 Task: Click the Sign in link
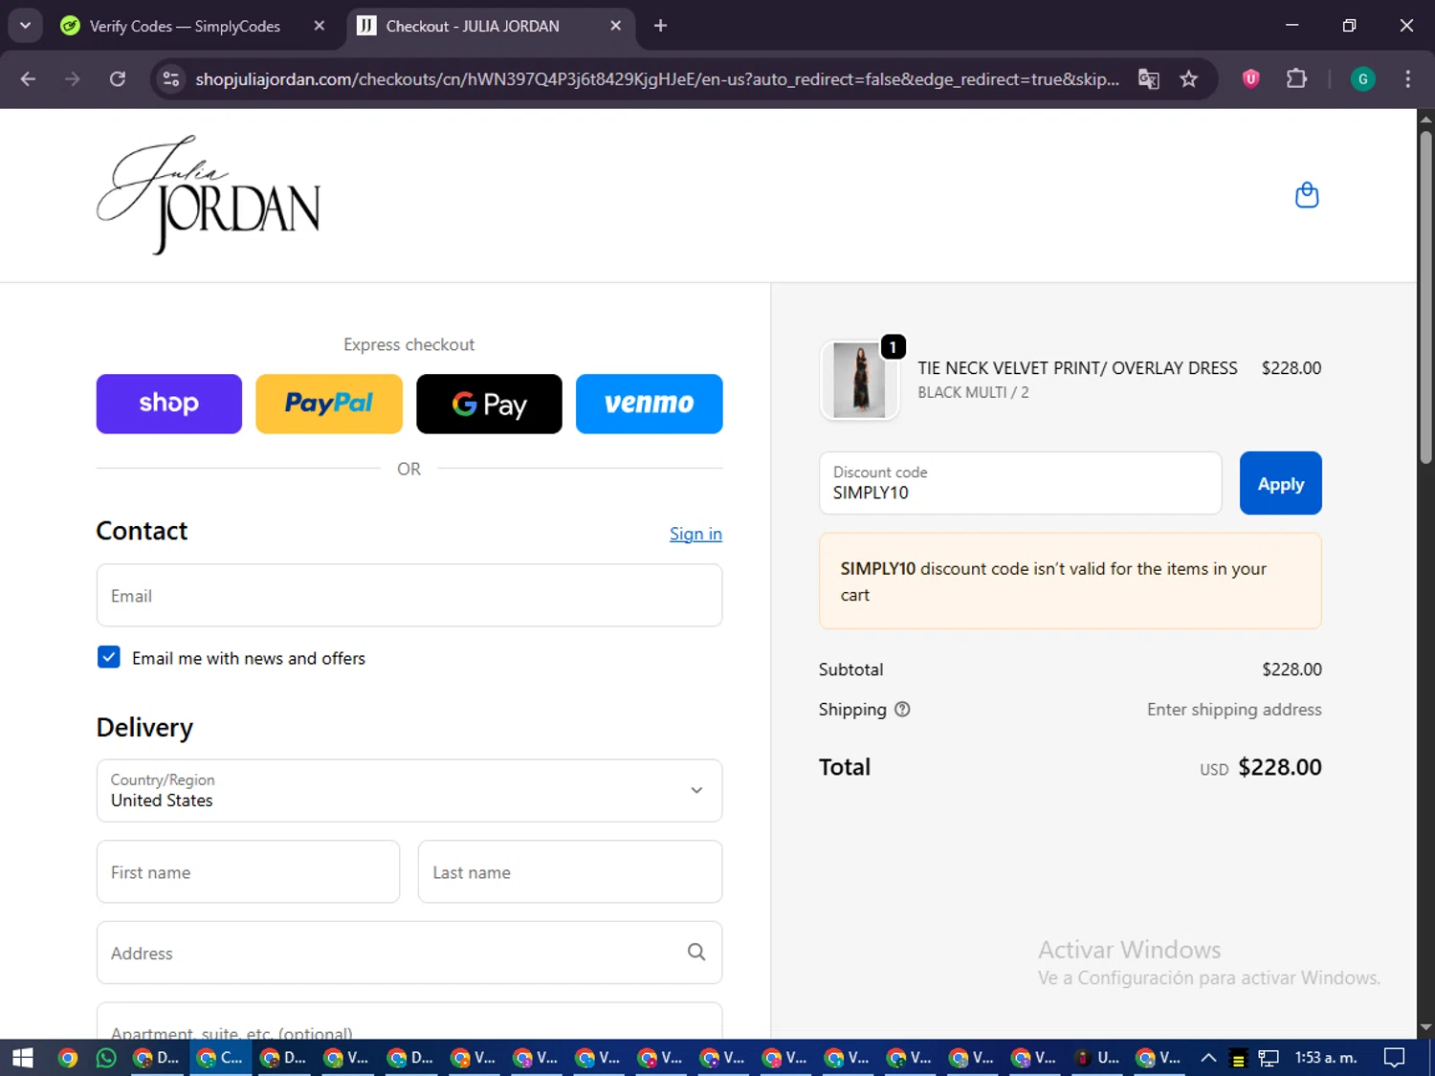click(x=695, y=534)
